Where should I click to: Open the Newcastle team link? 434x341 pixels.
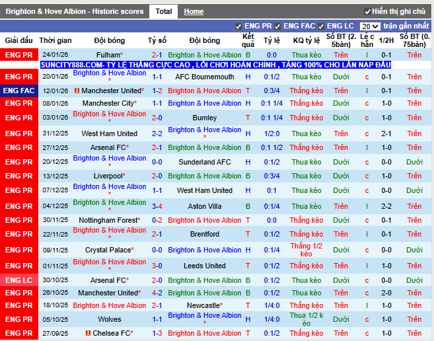click(x=203, y=305)
